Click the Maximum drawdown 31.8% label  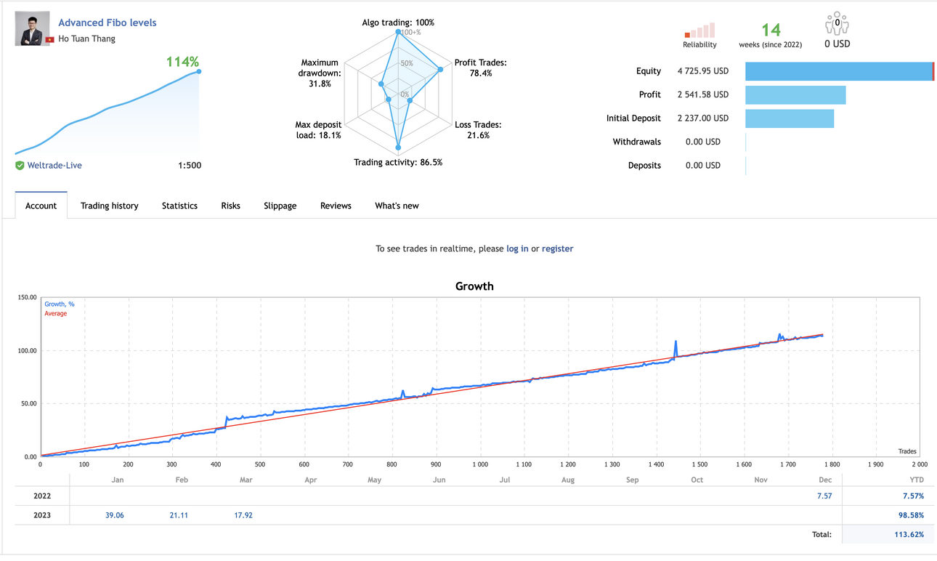point(319,73)
